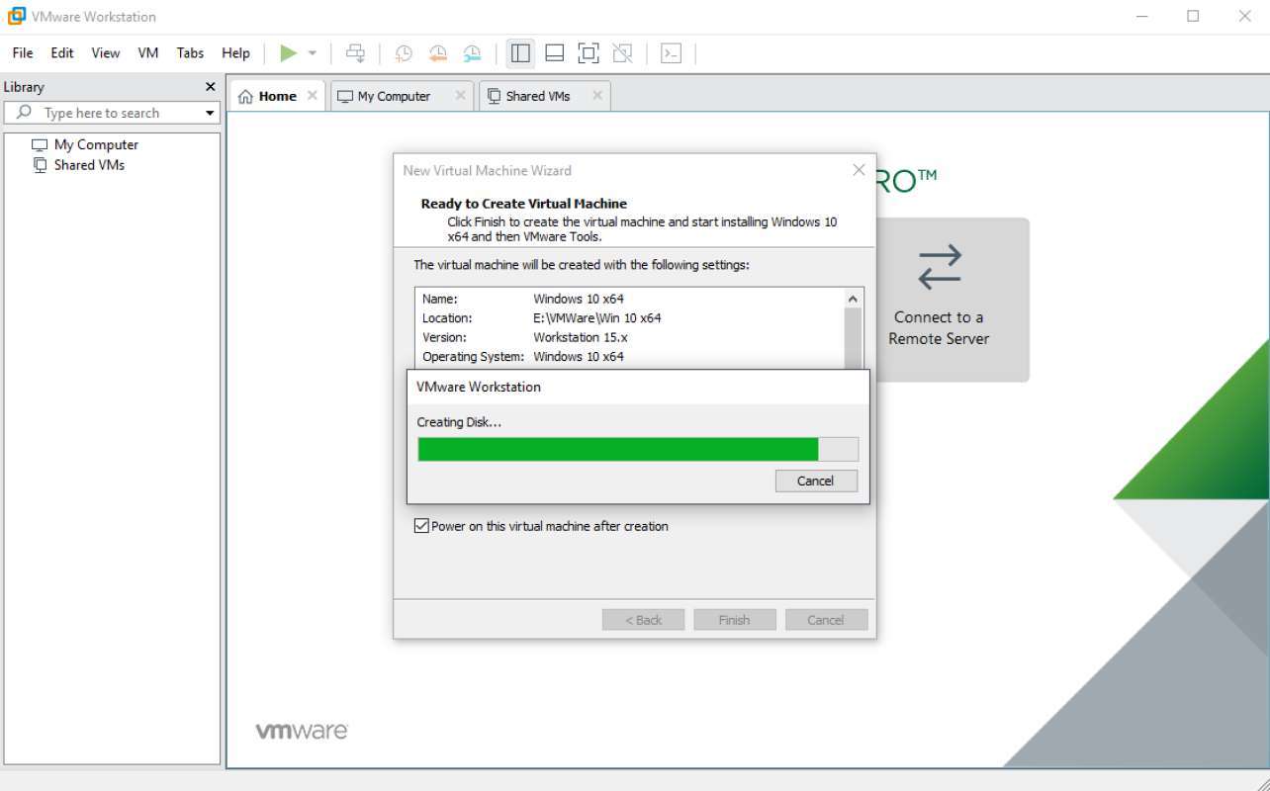Power on the virtual machine with the green play icon
This screenshot has height=791, width=1270.
click(288, 52)
